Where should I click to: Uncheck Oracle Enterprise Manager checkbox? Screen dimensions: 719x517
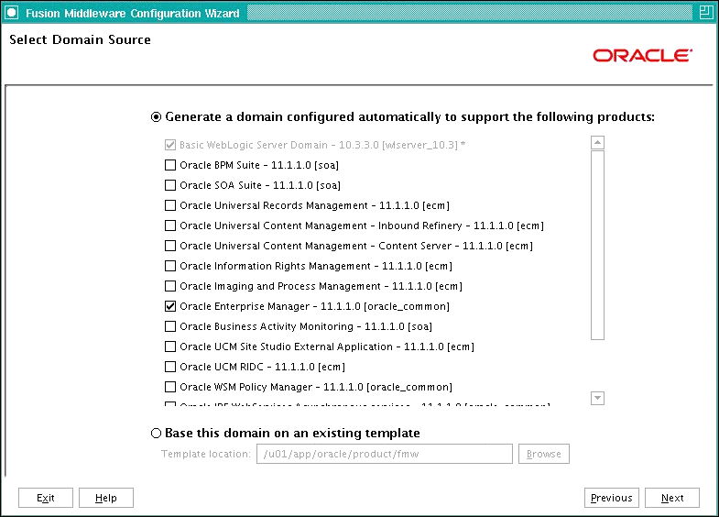pyautogui.click(x=170, y=306)
